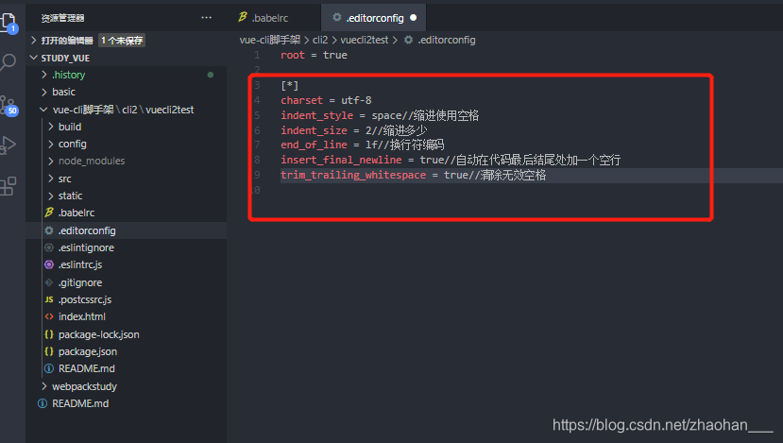Click breadcrumb .editorconfig

(x=447, y=40)
